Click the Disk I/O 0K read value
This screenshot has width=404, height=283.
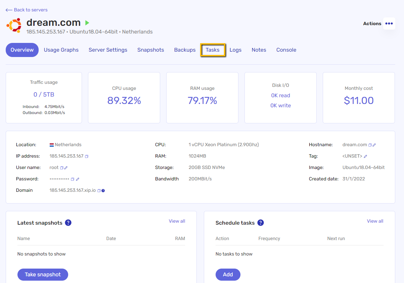coord(281,96)
